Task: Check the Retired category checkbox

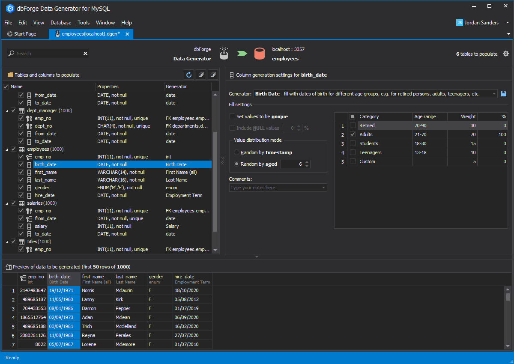Action: (353, 125)
